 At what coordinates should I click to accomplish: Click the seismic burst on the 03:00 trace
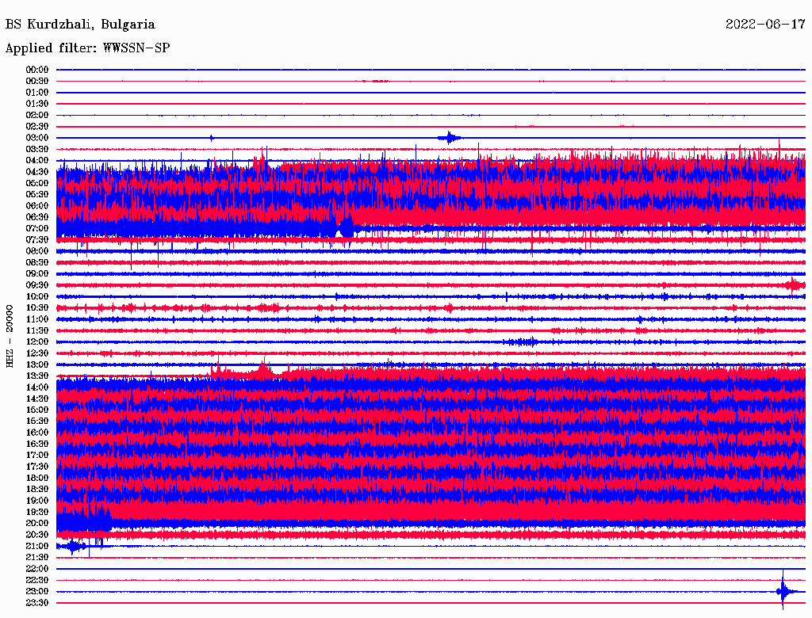pyautogui.click(x=450, y=138)
